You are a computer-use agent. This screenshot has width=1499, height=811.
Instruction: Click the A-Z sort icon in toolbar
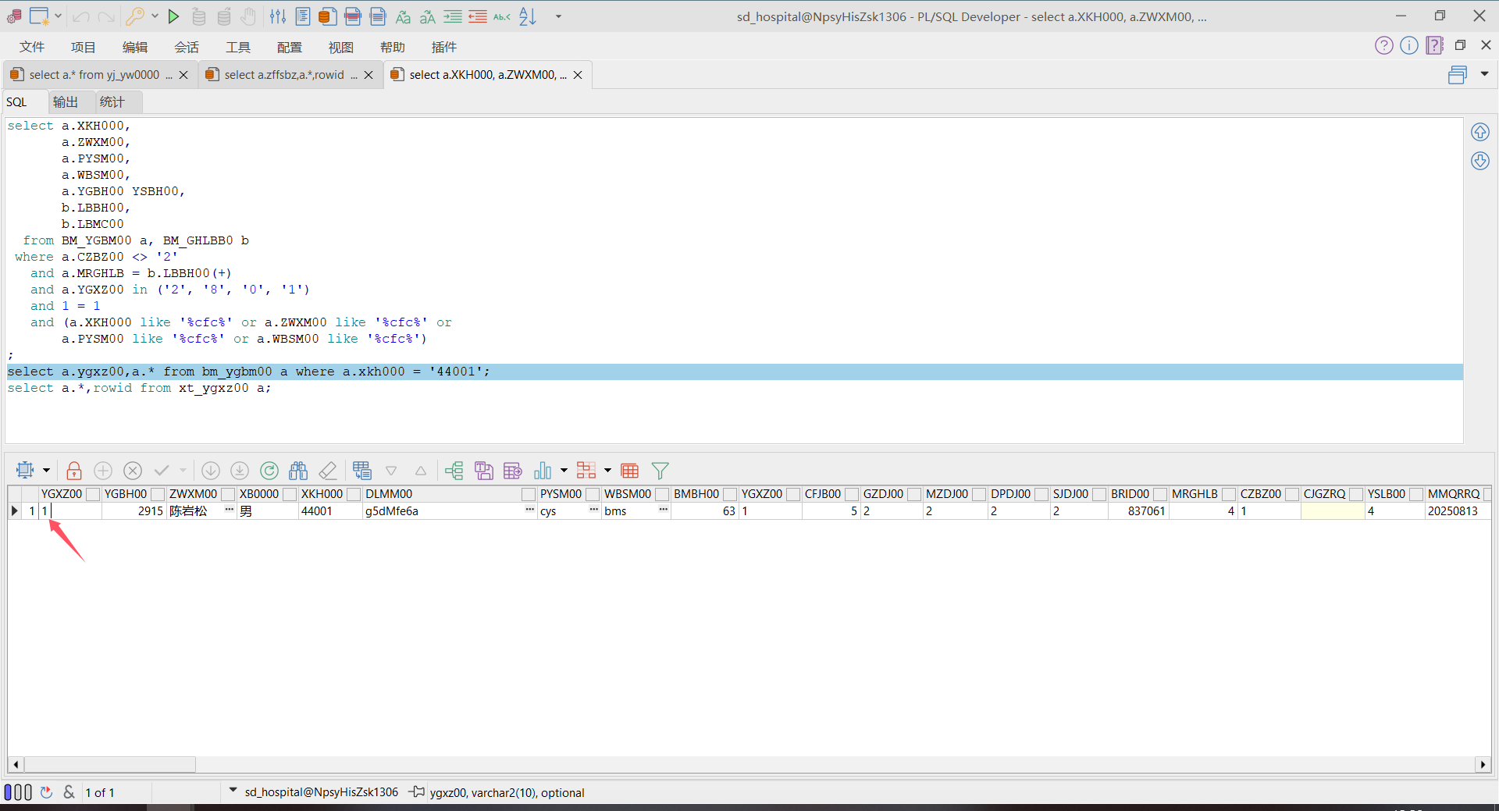[x=528, y=16]
